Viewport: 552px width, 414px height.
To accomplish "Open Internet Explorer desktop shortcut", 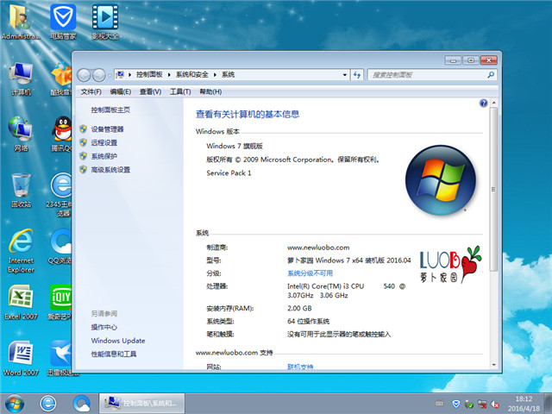I will [x=21, y=251].
